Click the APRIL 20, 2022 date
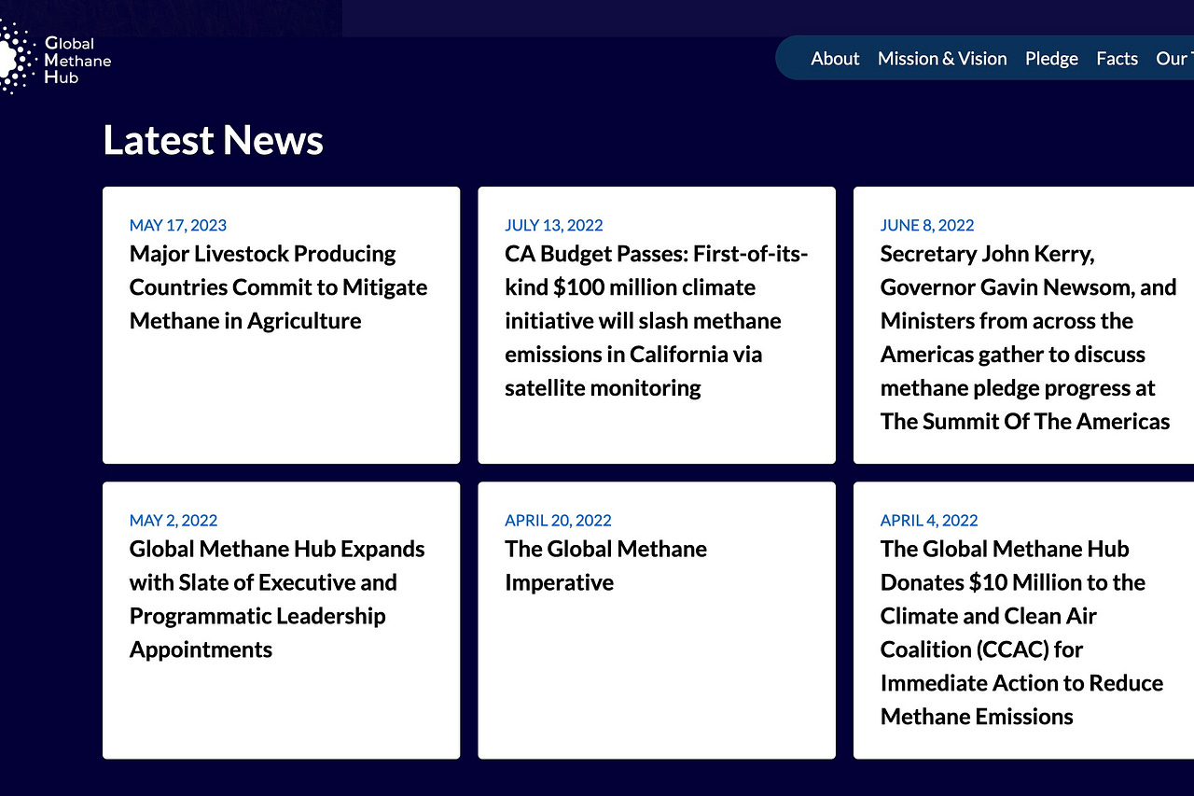1194x796 pixels. click(558, 520)
